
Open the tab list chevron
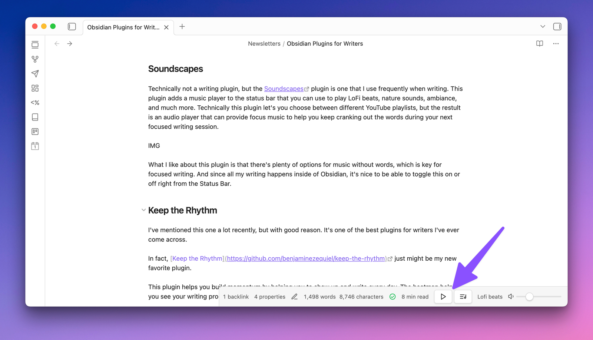(542, 26)
